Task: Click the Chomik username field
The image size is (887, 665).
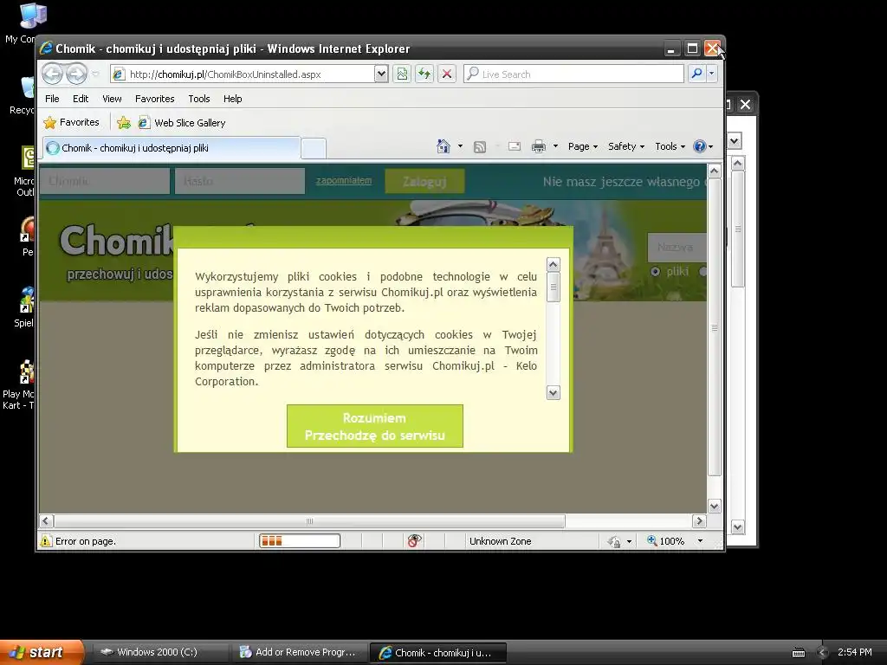Action: (105, 181)
